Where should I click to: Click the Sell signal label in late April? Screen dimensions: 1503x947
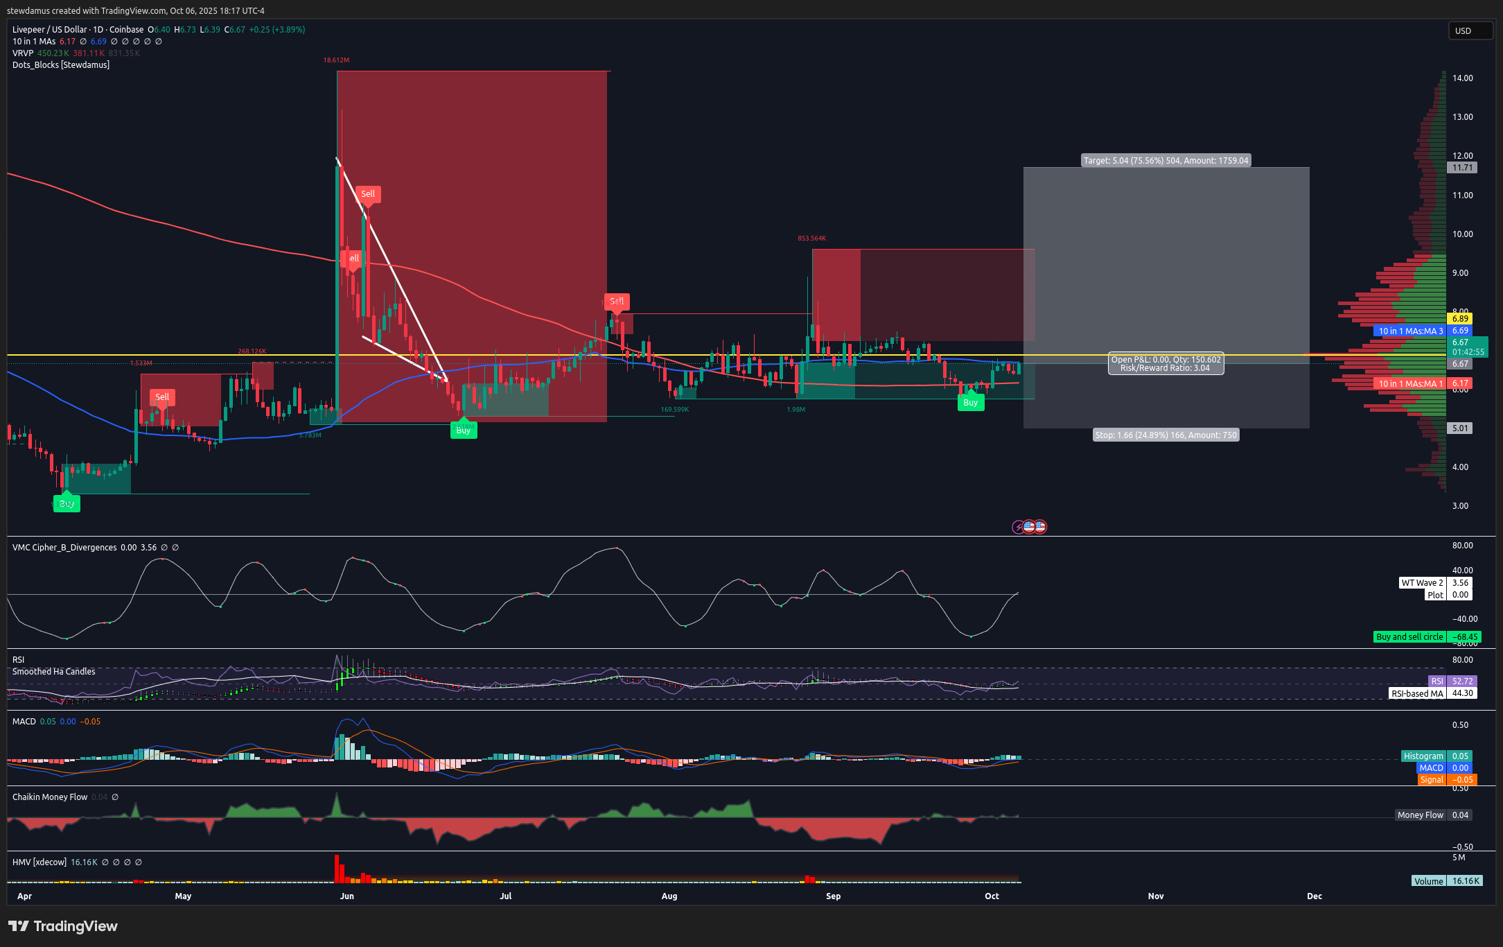click(x=162, y=397)
